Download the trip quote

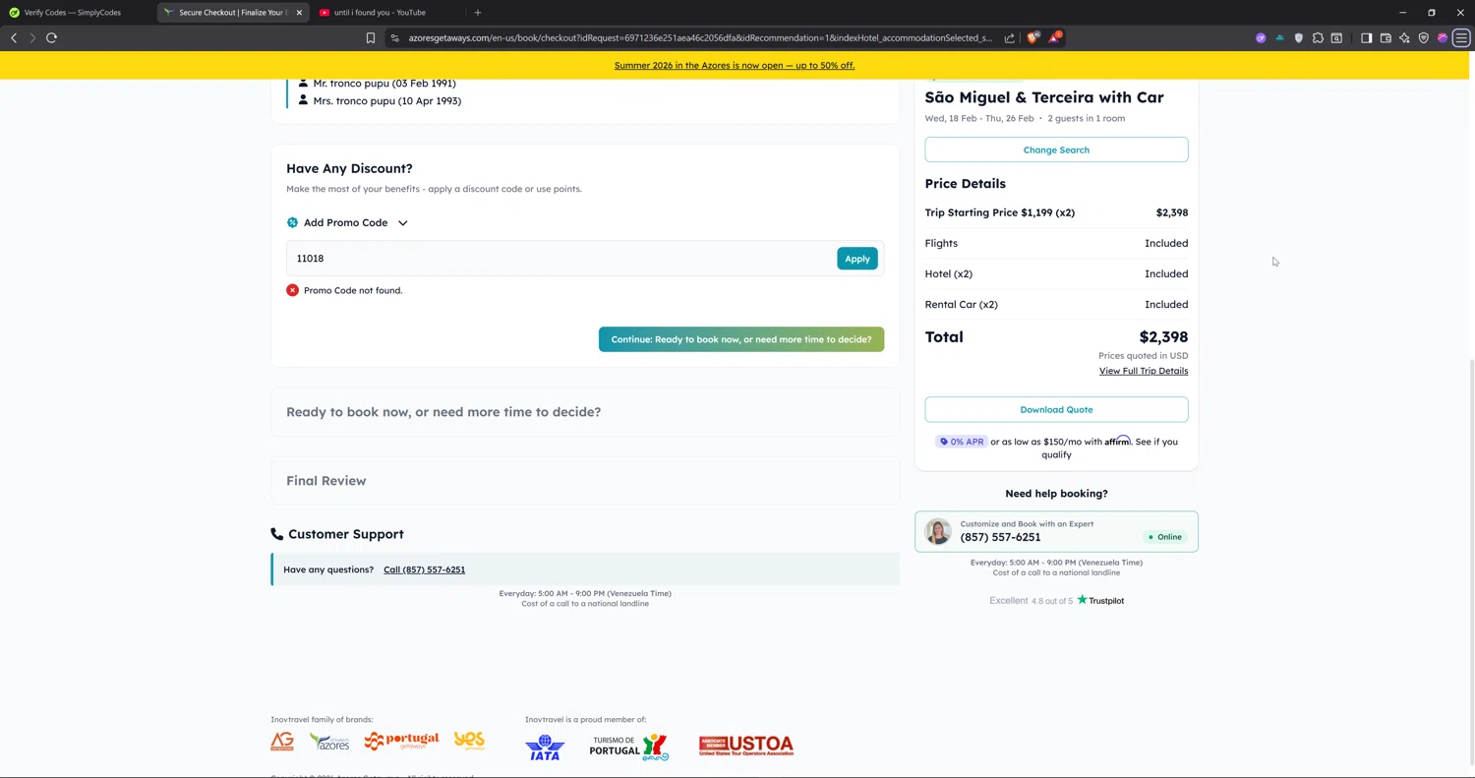(1056, 409)
